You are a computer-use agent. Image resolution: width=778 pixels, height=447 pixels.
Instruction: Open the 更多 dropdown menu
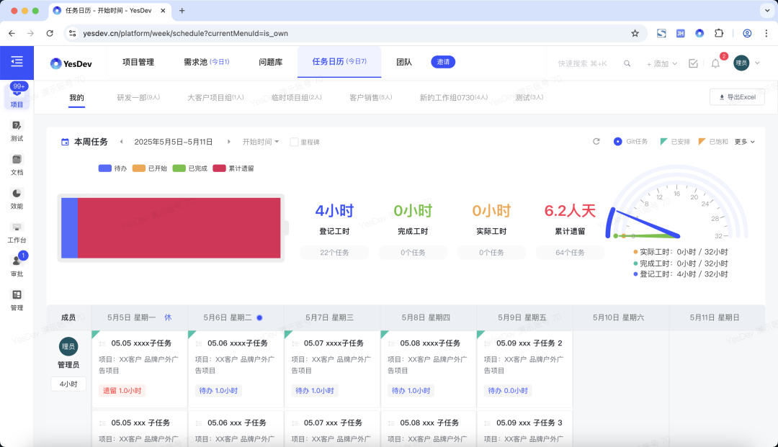tap(743, 141)
